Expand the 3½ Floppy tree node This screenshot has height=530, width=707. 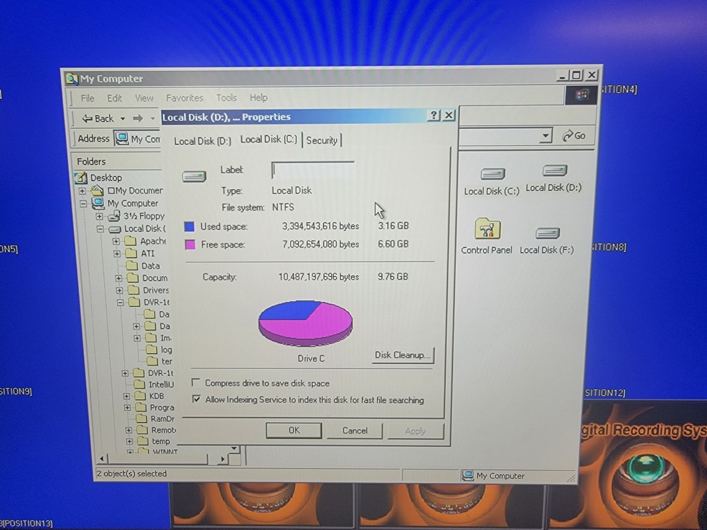[x=99, y=216]
